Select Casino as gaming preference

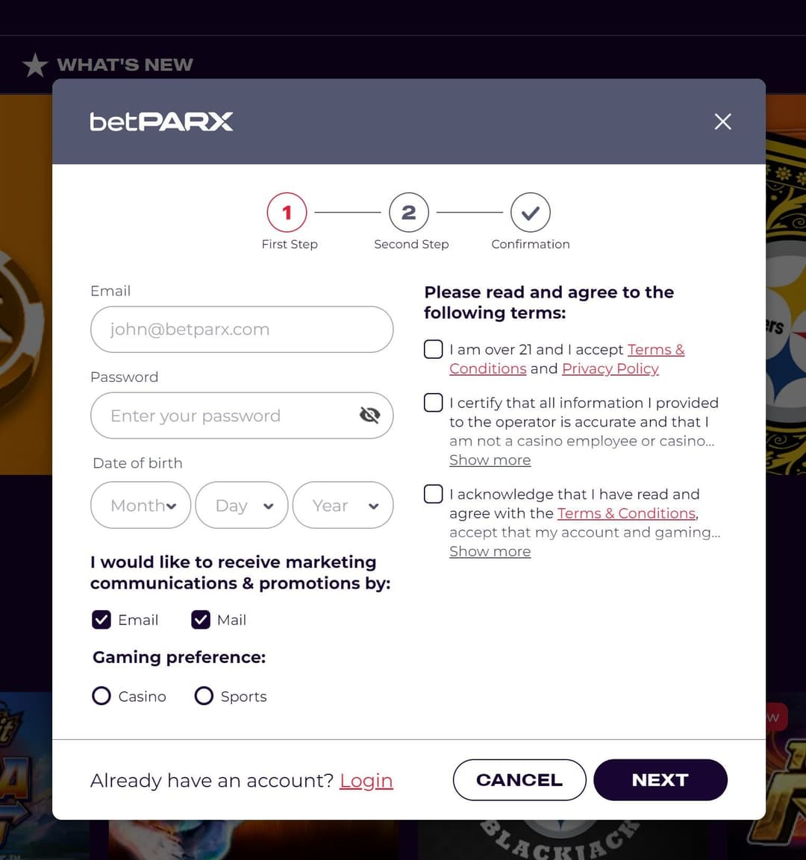[x=101, y=696]
